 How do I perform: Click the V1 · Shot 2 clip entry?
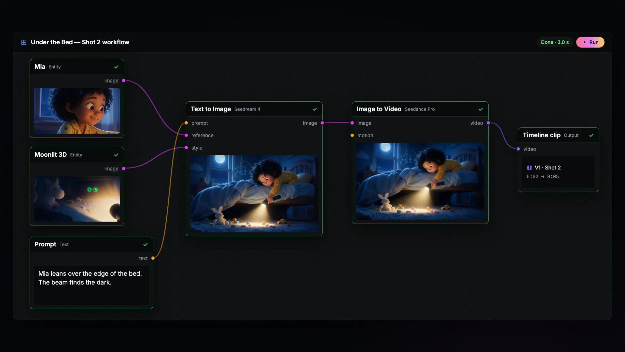tap(559, 172)
